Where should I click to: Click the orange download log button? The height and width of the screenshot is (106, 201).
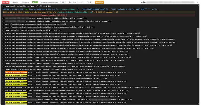pos(99,2)
